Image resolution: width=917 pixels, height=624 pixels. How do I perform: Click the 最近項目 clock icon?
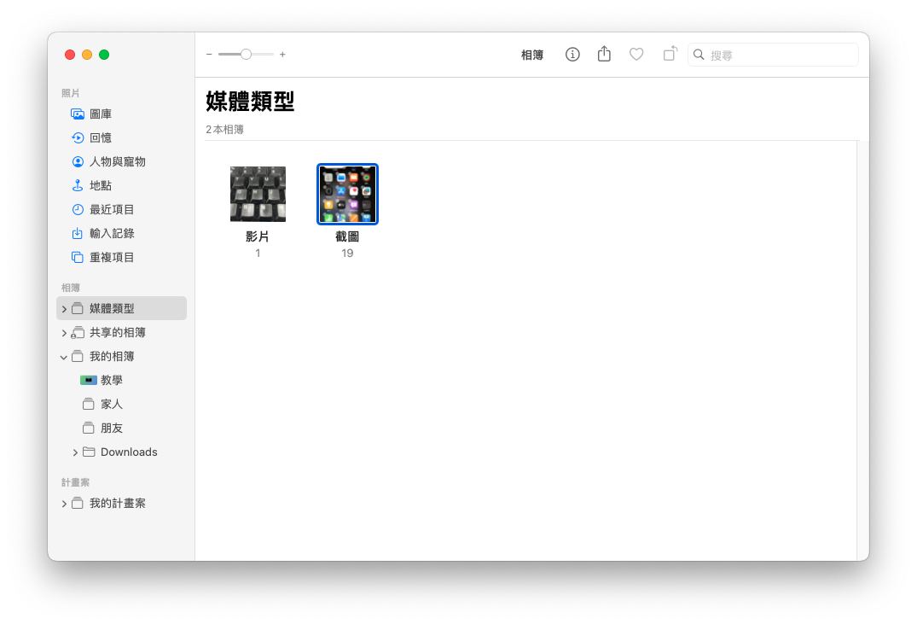77,209
